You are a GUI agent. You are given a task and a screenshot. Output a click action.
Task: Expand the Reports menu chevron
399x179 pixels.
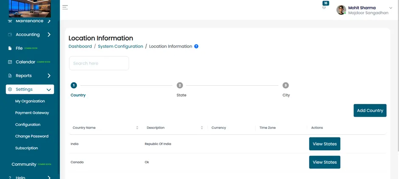click(49, 76)
